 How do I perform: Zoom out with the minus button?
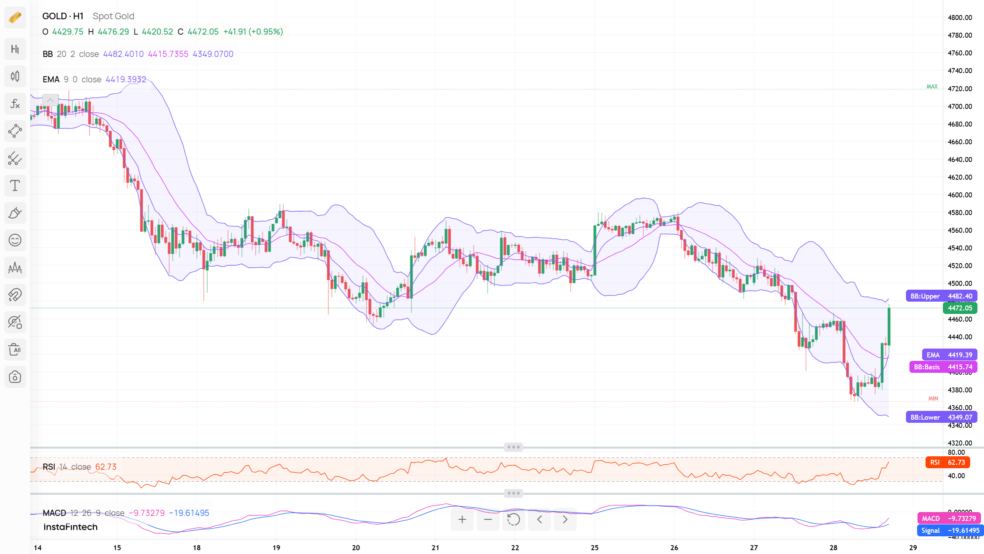pyautogui.click(x=488, y=519)
